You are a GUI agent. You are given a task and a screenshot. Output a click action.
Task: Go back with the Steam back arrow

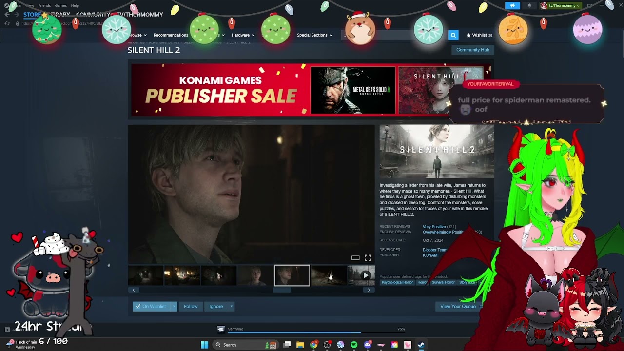[x=7, y=14]
